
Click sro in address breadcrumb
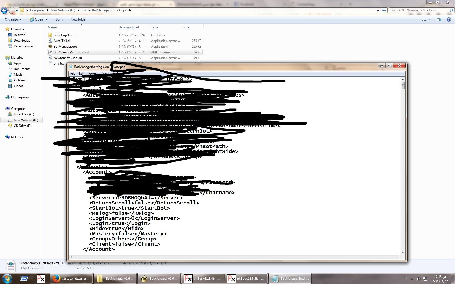click(84, 10)
